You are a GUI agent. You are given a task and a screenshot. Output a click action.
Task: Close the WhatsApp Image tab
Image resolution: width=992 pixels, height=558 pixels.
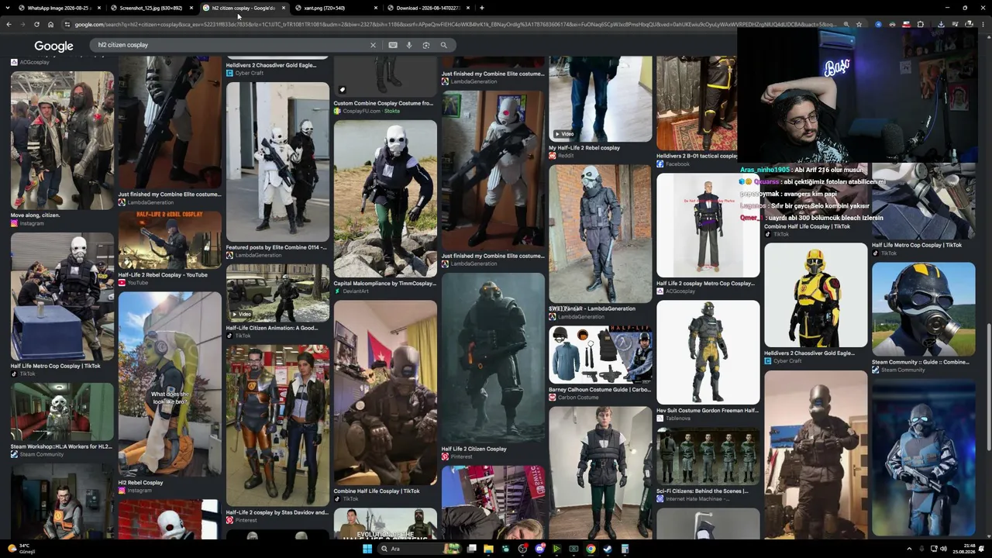pyautogui.click(x=99, y=8)
